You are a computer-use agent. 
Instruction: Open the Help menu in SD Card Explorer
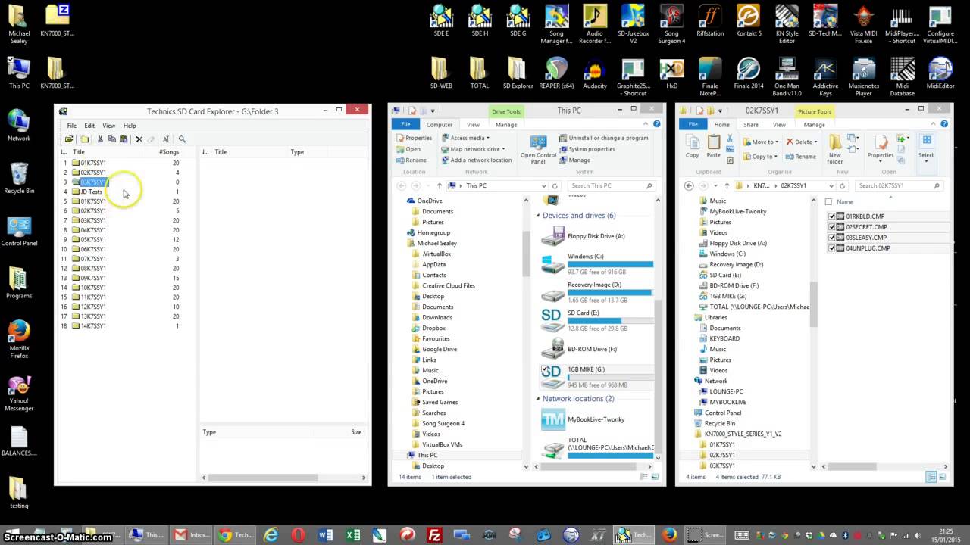pyautogui.click(x=130, y=126)
